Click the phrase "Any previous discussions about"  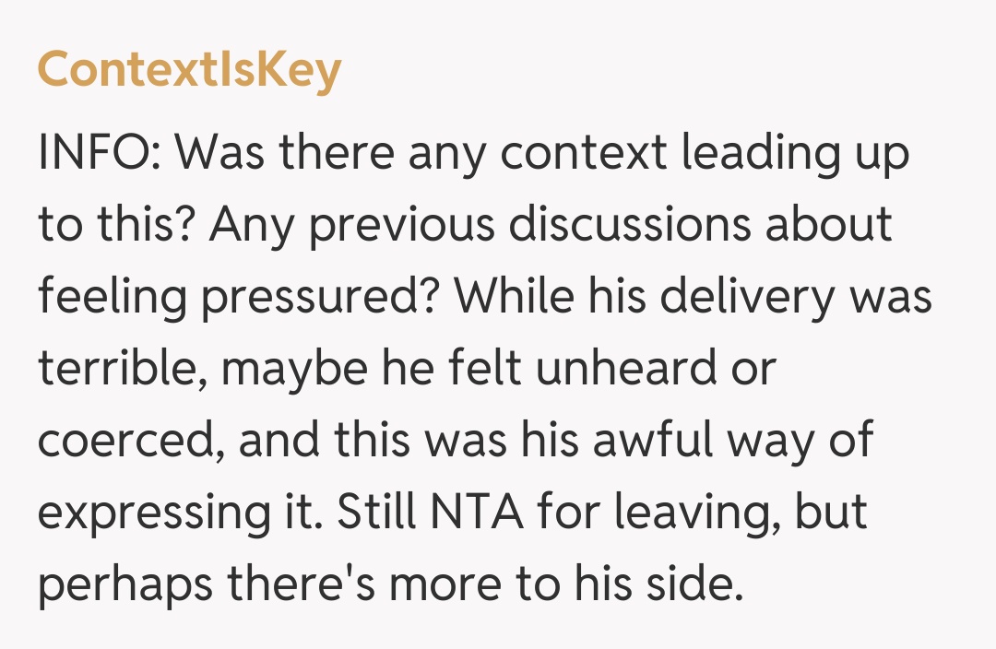550,227
